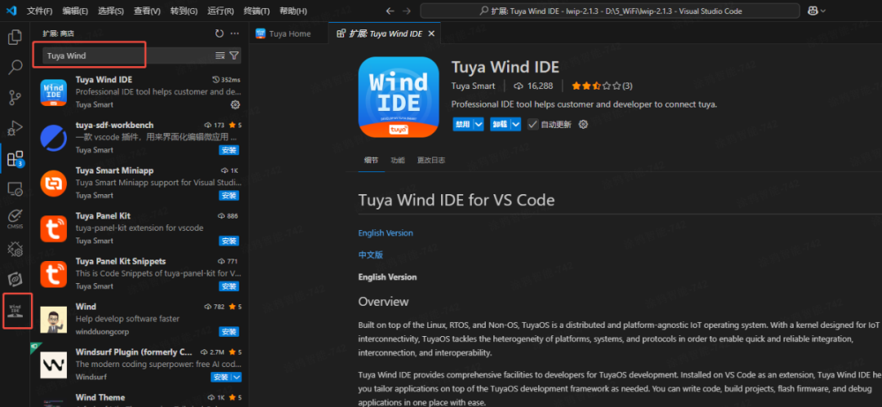
Task: Expand Windsurf Plugin install dropdown arrow
Action: point(237,377)
